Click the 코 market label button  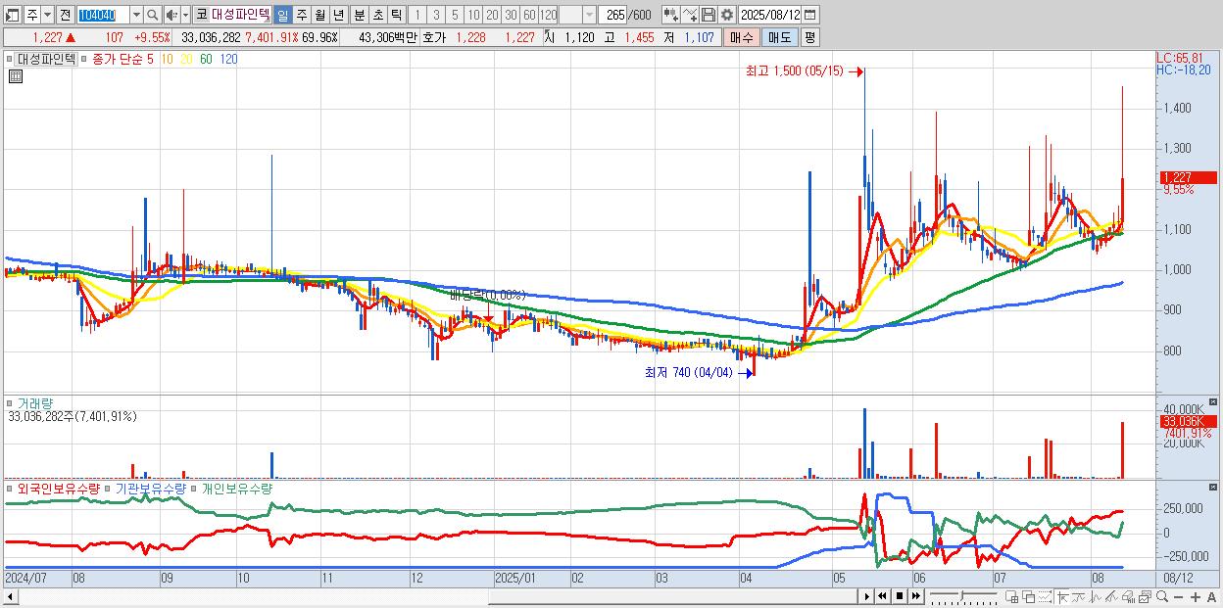point(201,15)
